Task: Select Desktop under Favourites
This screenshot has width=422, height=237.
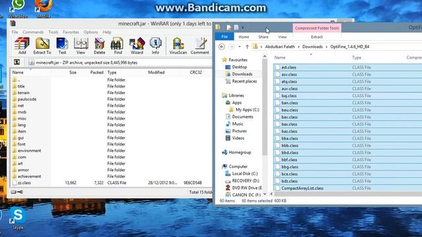Action: (239, 67)
